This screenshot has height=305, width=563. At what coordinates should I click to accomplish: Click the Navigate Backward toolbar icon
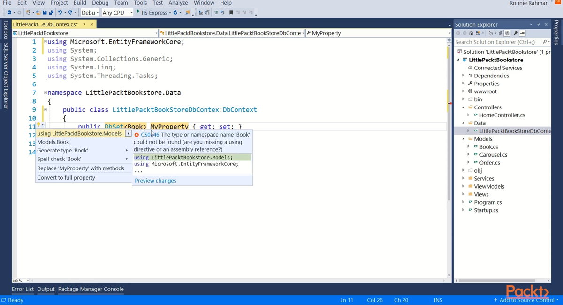pyautogui.click(x=9, y=12)
